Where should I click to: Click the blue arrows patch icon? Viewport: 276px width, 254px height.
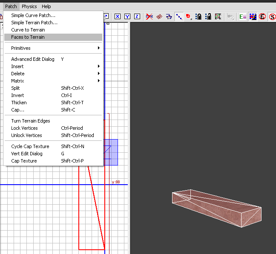point(169,17)
